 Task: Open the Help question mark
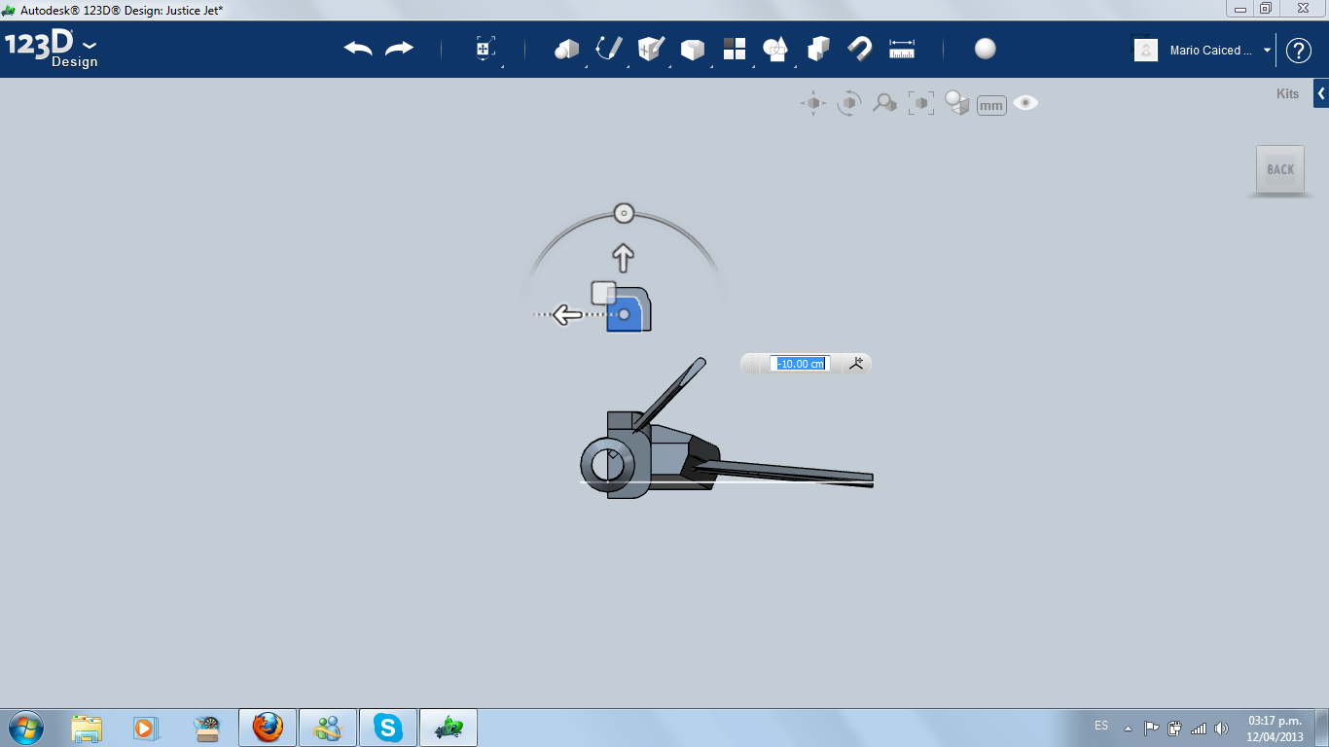pos(1299,51)
